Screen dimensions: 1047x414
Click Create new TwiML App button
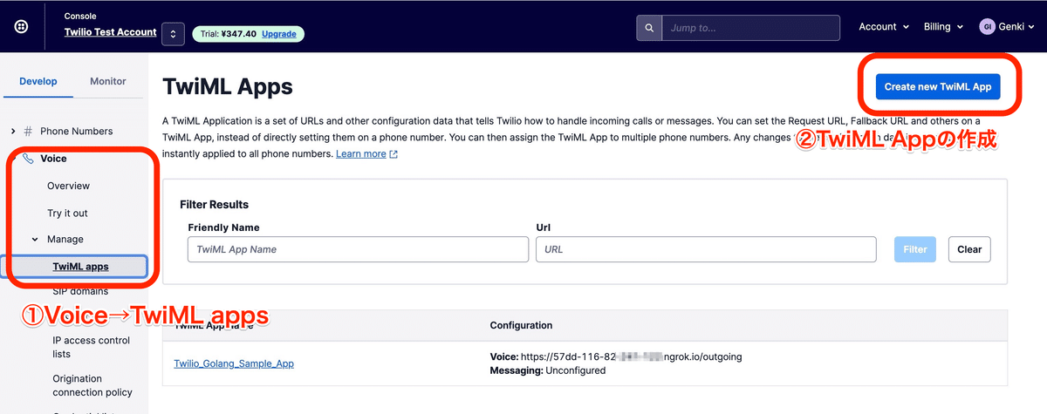point(937,86)
